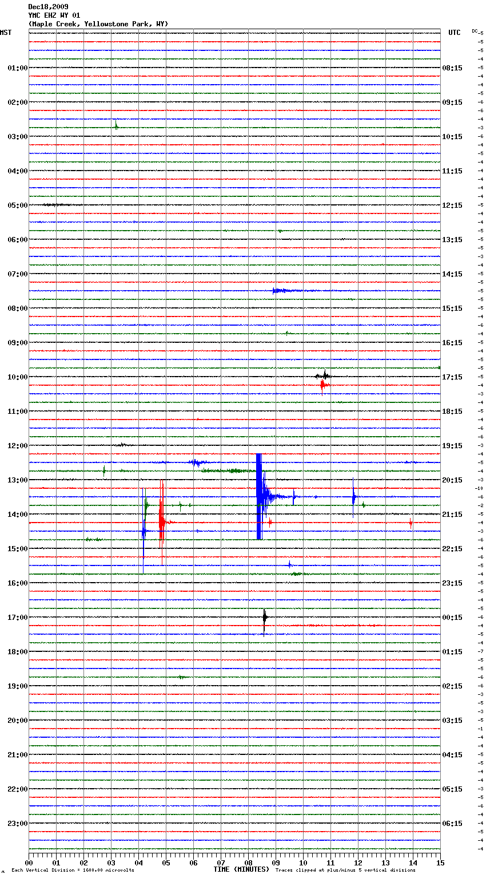Select the 13:00 MST time label
486x878 pixels.
tap(17, 480)
